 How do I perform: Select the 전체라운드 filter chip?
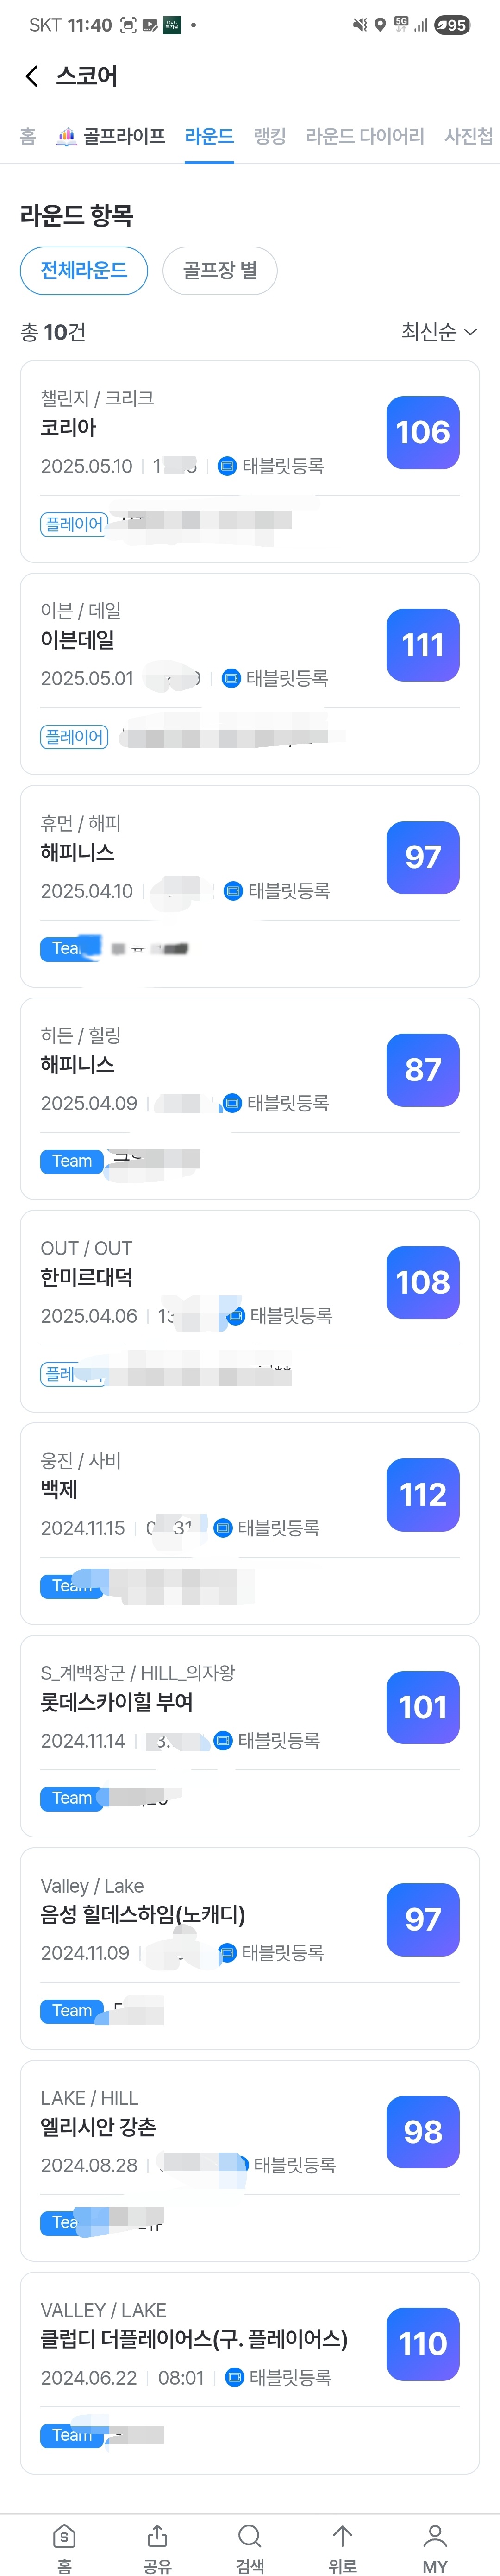coord(84,270)
